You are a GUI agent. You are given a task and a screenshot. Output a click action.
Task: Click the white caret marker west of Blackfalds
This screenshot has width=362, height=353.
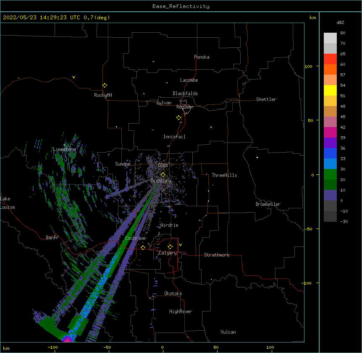144,94
